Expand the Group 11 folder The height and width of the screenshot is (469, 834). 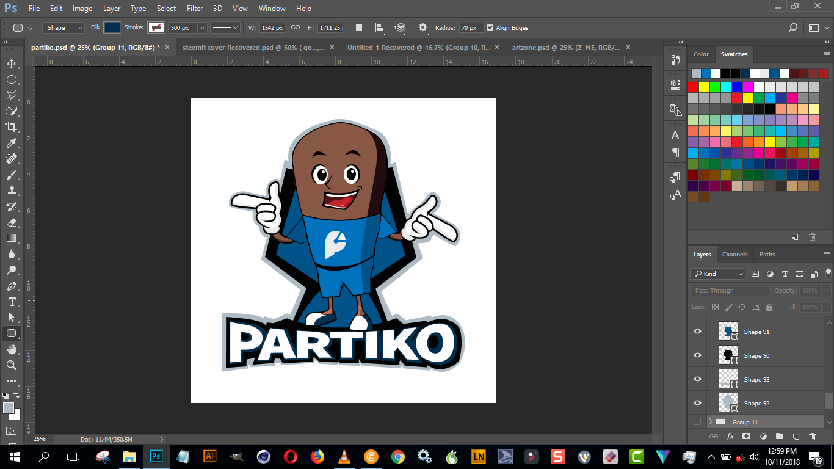coord(710,422)
